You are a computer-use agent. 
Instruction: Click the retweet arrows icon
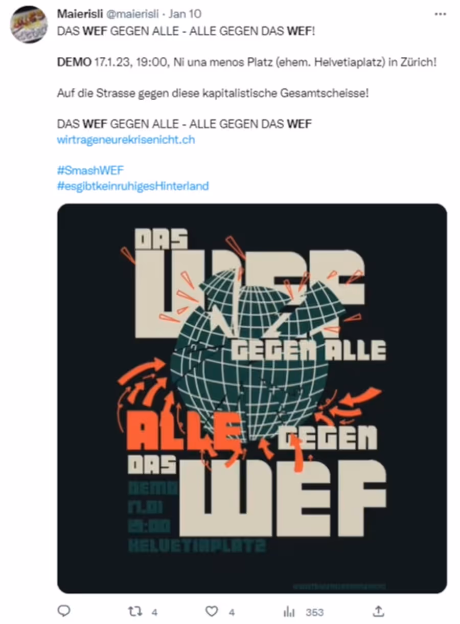[134, 611]
